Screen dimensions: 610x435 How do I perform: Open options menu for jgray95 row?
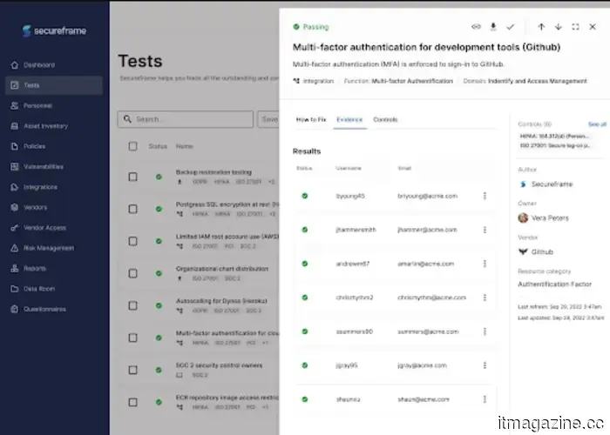(485, 365)
